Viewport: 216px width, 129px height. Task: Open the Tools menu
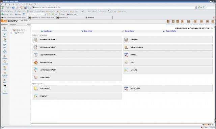click(26, 4)
